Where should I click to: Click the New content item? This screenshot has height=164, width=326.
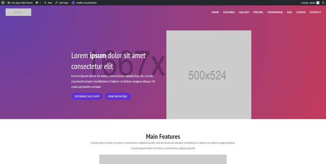(x=48, y=3)
